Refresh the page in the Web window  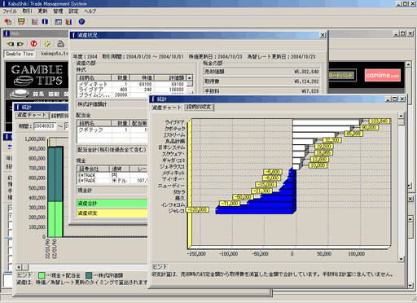coord(47,43)
